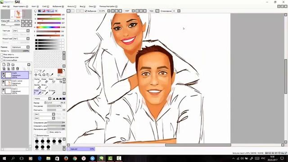Open the Слой menu

pyautogui.click(x=45, y=6)
